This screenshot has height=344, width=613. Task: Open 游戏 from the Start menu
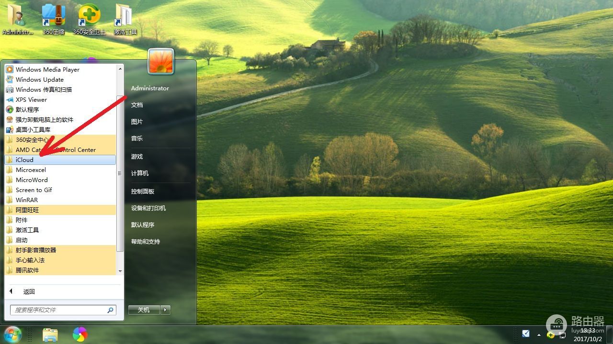click(x=137, y=156)
